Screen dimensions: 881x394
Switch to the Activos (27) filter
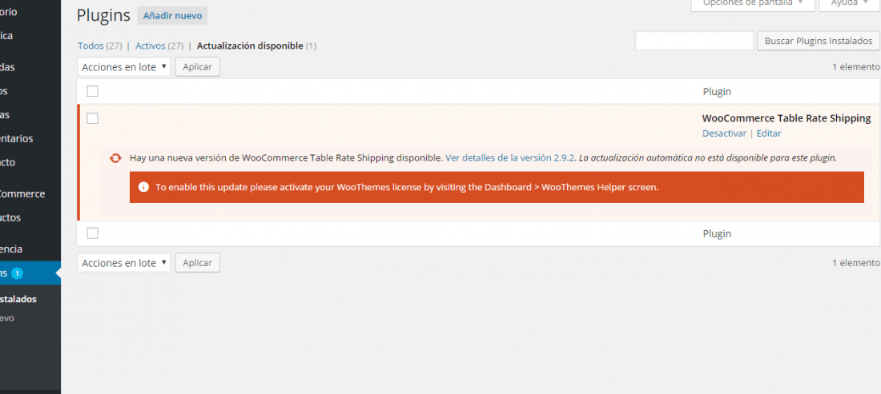(159, 46)
